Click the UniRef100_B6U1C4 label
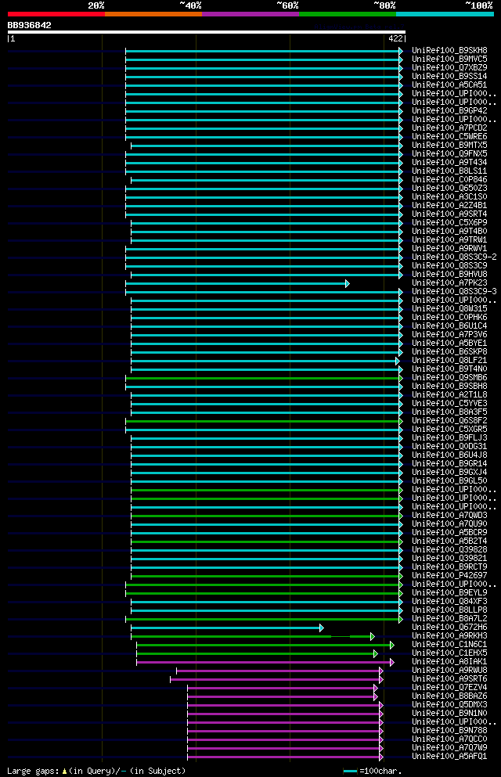501x777 pixels. tap(449, 326)
